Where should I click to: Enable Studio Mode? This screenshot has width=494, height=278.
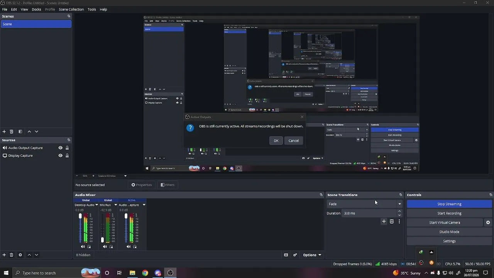449,232
